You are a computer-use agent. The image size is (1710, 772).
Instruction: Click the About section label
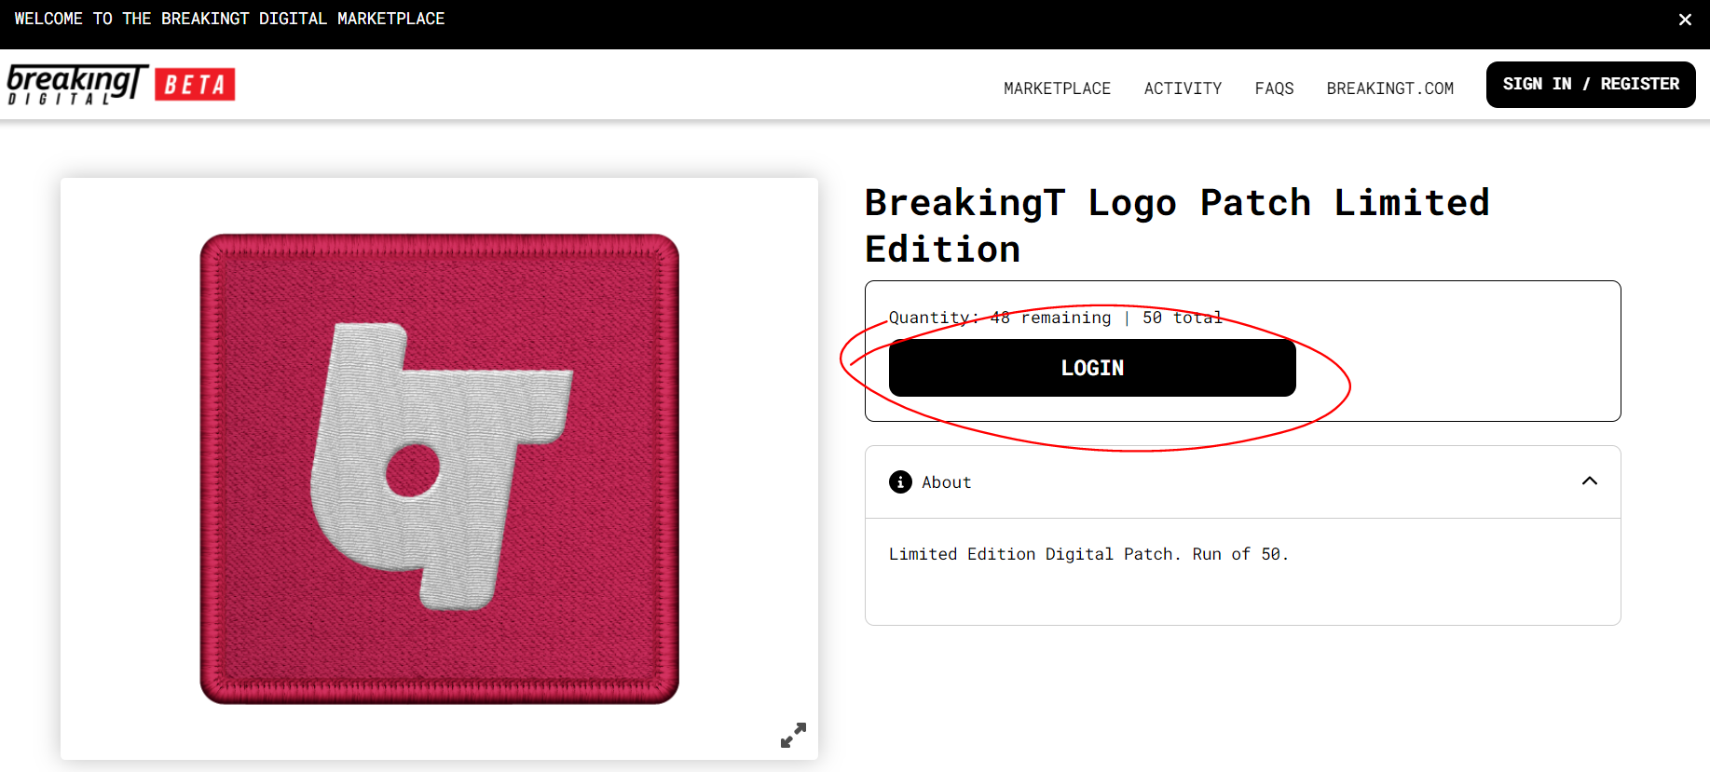(946, 482)
